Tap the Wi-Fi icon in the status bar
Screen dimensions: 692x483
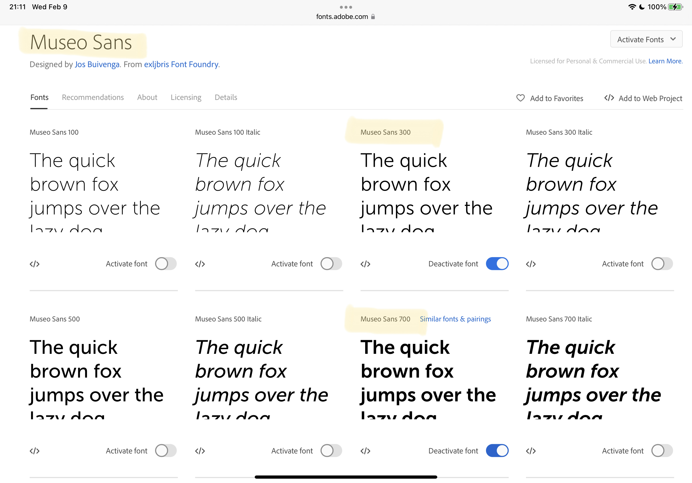pos(632,7)
